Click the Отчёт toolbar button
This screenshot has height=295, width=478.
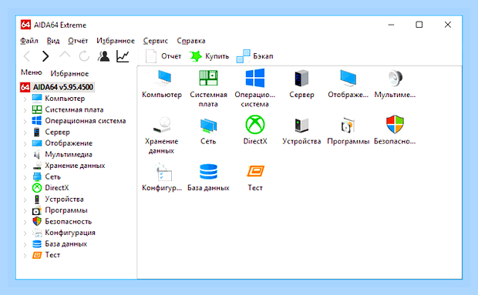click(163, 56)
